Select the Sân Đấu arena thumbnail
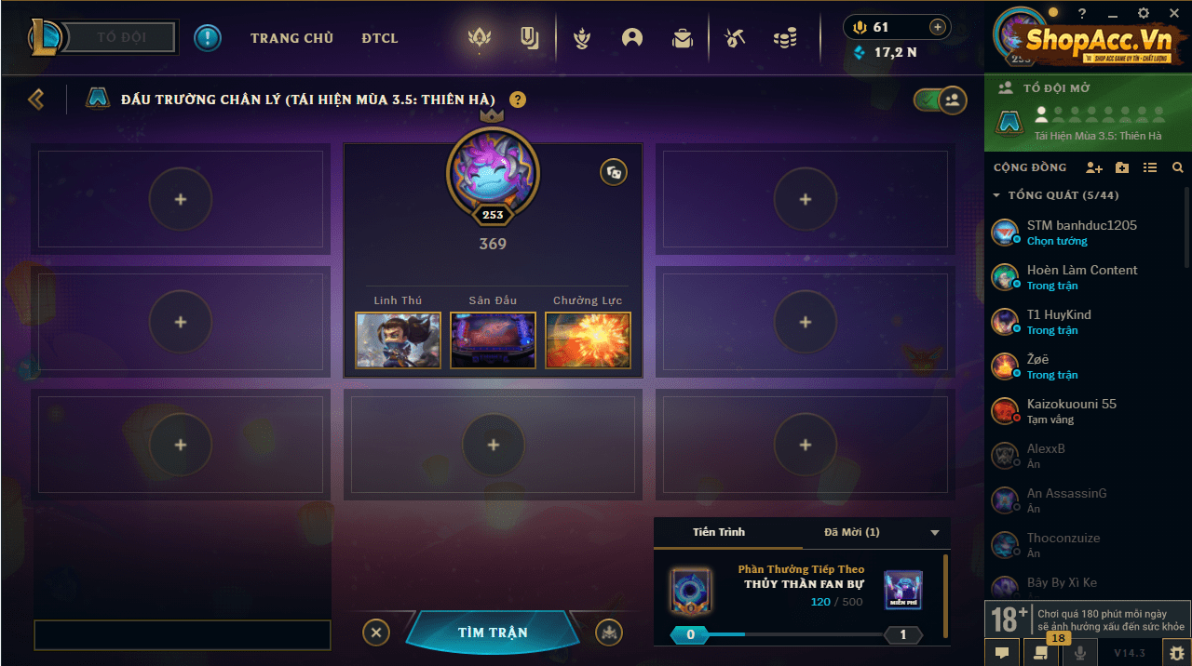This screenshot has width=1192, height=666. [x=493, y=340]
